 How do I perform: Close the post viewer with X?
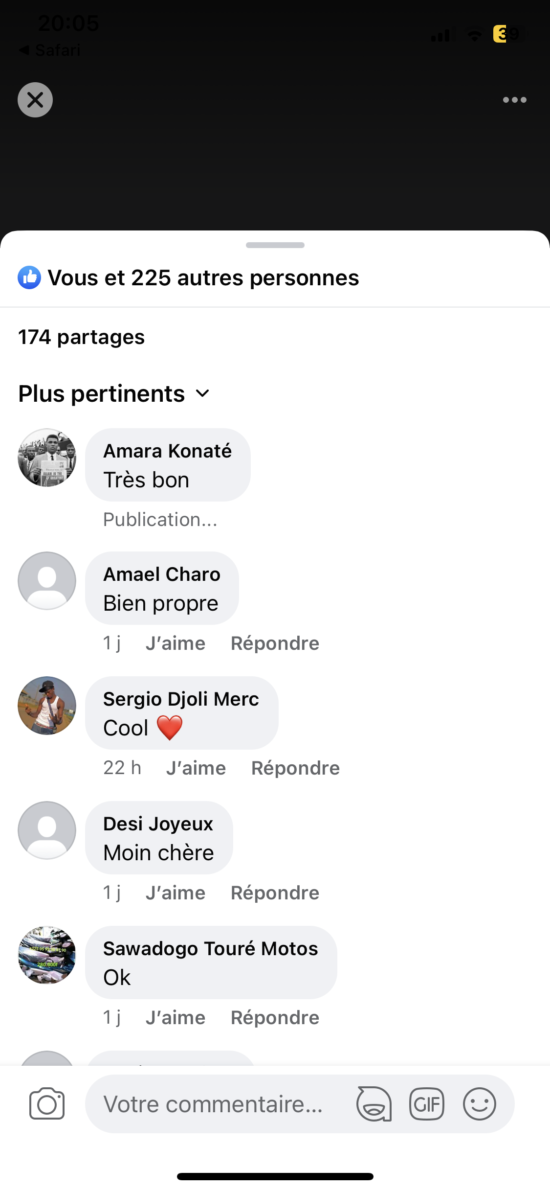pos(35,100)
